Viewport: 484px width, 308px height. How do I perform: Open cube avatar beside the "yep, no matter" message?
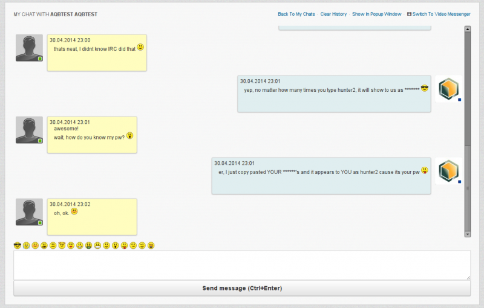point(449,89)
